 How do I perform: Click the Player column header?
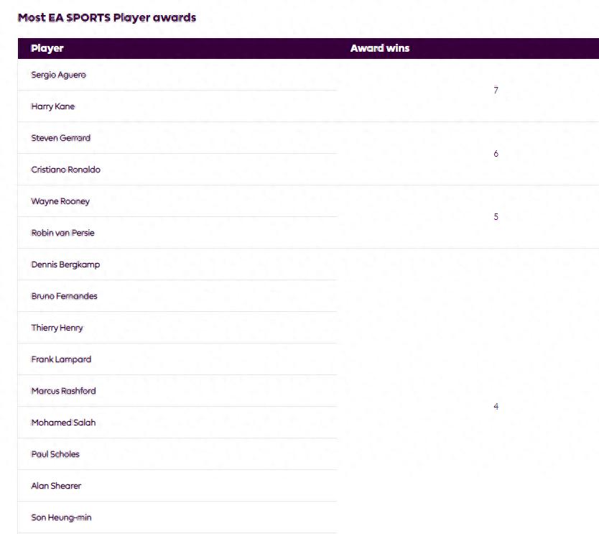[47, 48]
